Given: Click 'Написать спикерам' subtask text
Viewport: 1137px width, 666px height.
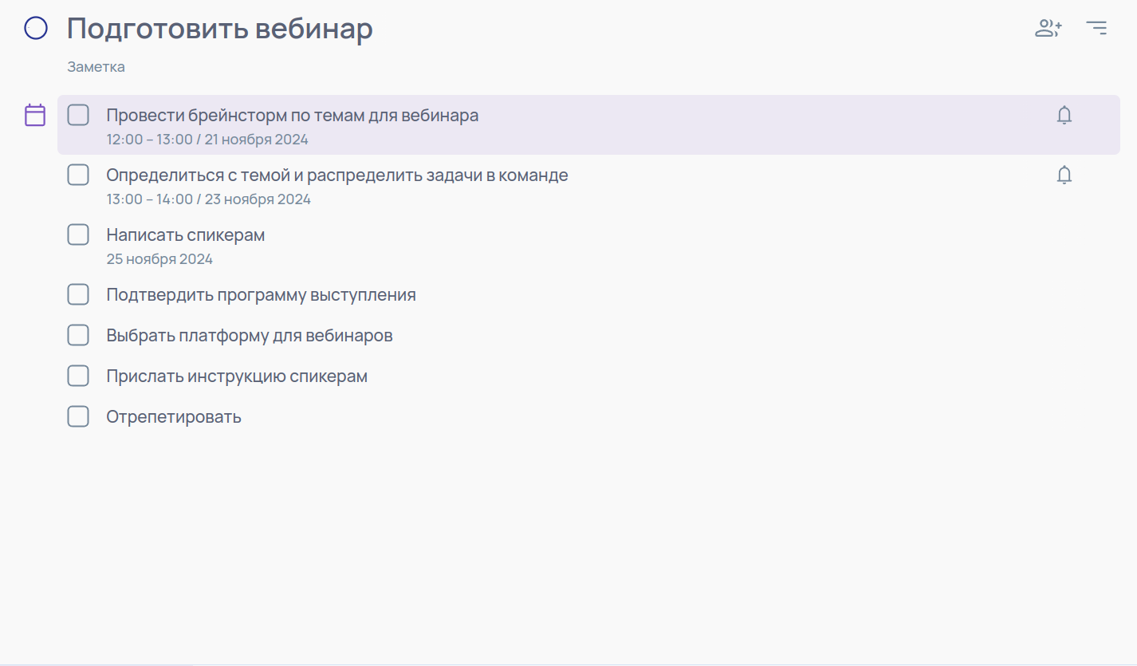Looking at the screenshot, I should [186, 235].
